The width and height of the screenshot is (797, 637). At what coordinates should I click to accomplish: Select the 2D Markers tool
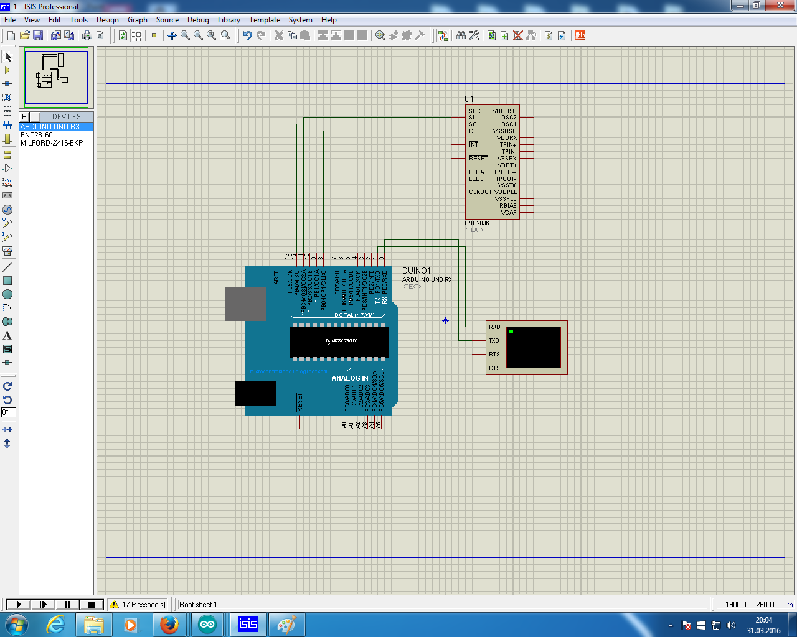click(7, 363)
